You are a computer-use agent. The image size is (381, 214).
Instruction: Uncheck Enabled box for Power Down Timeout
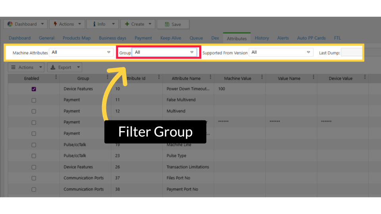[34, 89]
